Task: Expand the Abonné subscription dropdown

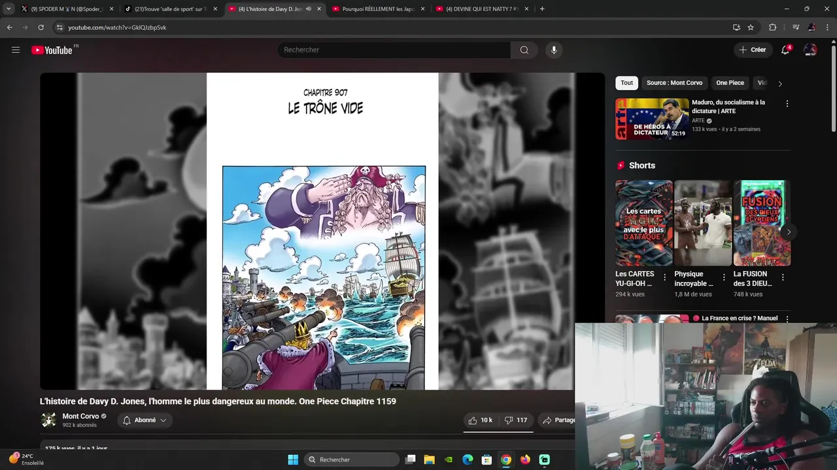Action: tap(145, 420)
